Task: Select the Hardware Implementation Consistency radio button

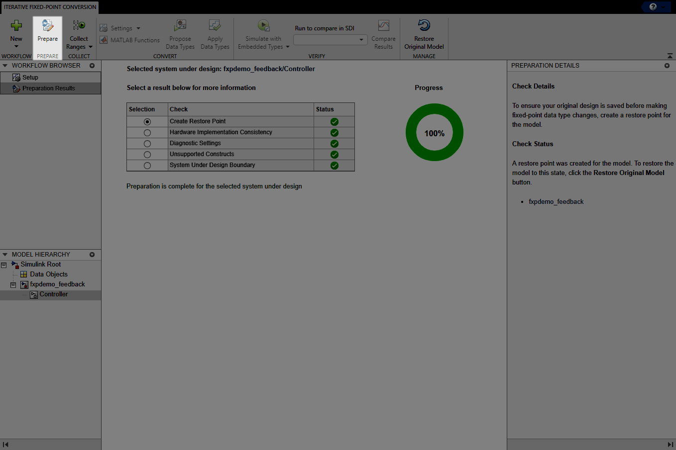Action: pyautogui.click(x=147, y=132)
